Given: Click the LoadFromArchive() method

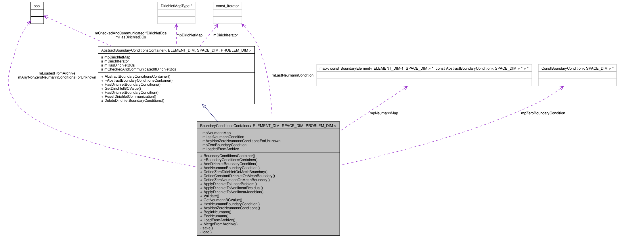Looking at the screenshot, I should click(218, 220).
